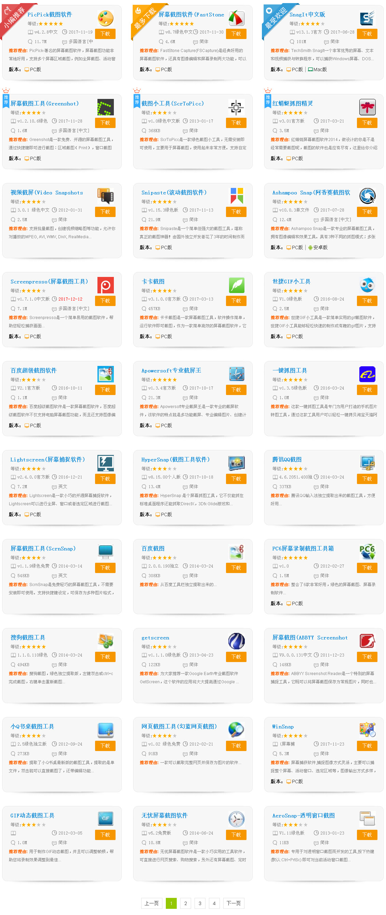The height and width of the screenshot is (915, 386).
Task: Open the GIF动态截图工具 GIF icon
Action: [105, 819]
